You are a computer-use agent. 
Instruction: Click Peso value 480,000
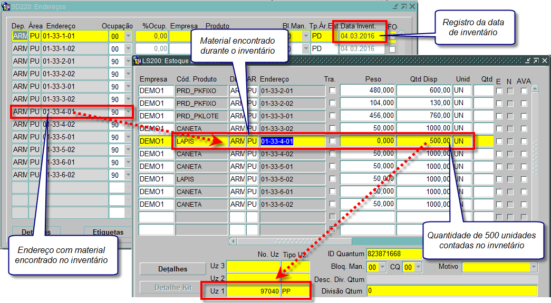(x=368, y=90)
